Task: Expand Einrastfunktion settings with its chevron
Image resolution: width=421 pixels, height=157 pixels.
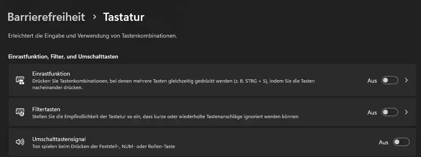Action: [406, 80]
